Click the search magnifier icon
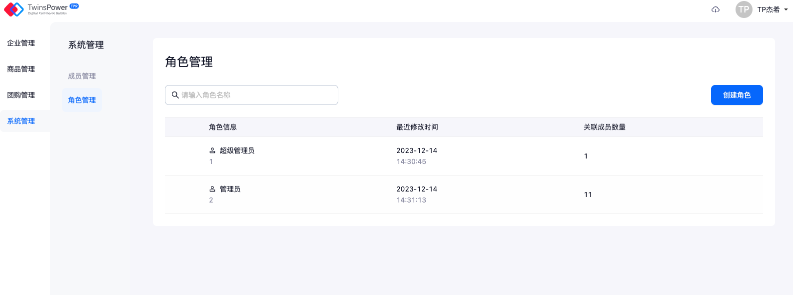Image resolution: width=793 pixels, height=295 pixels. [175, 95]
